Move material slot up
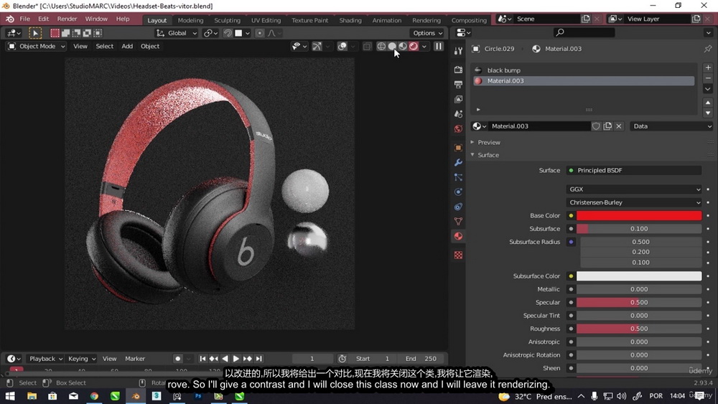The width and height of the screenshot is (718, 404). click(708, 103)
